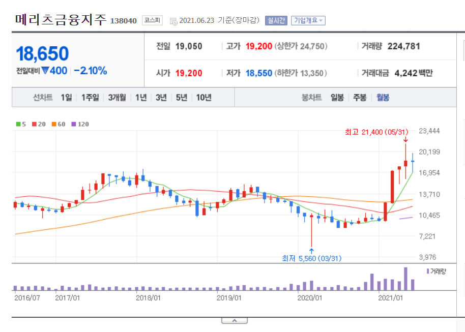Click the 거래대금 value 4,242 백만
This screenshot has height=332, width=465.
click(x=414, y=73)
